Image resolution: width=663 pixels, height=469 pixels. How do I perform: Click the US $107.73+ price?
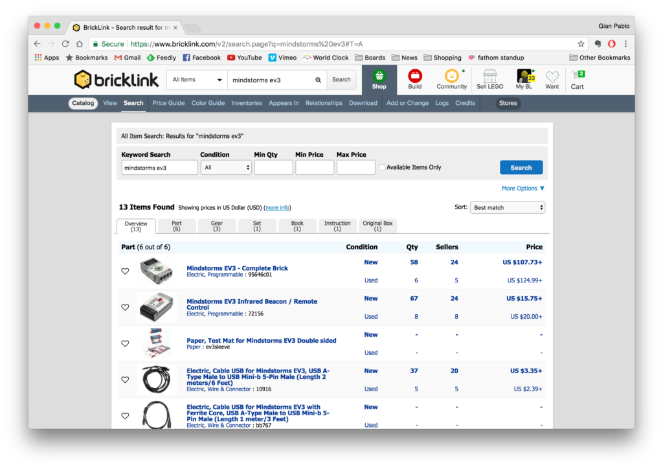pyautogui.click(x=523, y=262)
